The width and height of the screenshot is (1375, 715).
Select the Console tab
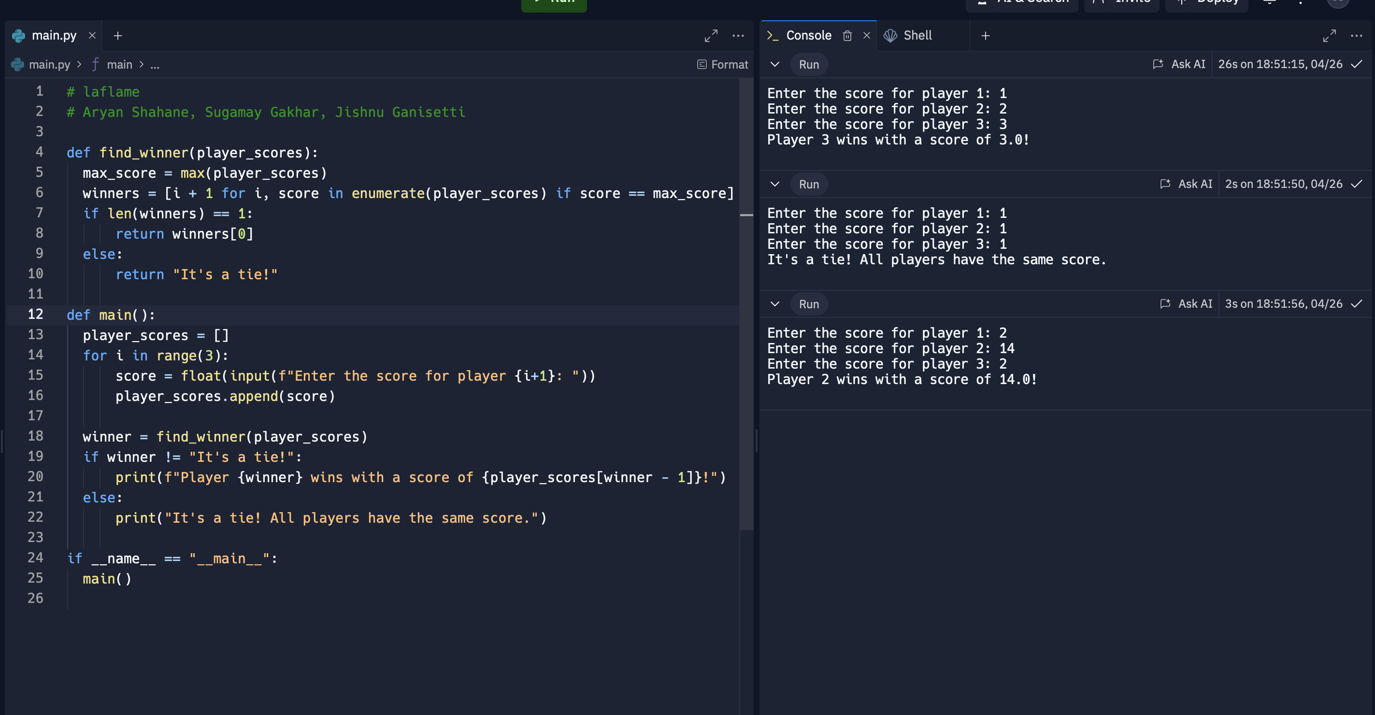click(808, 36)
